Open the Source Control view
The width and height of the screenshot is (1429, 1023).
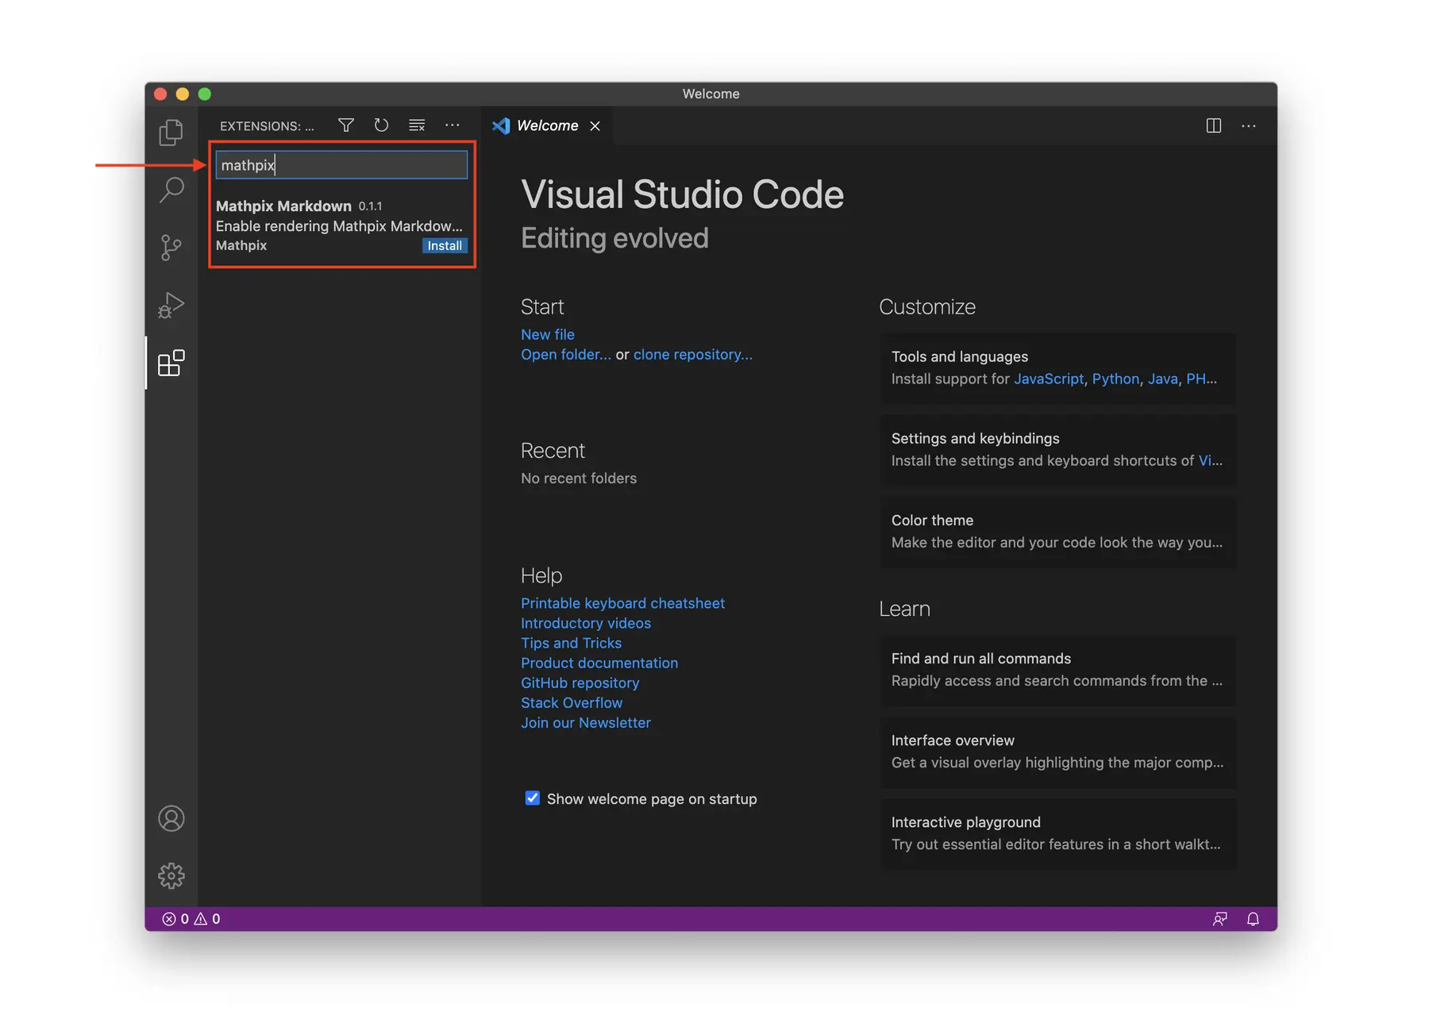[x=171, y=248]
